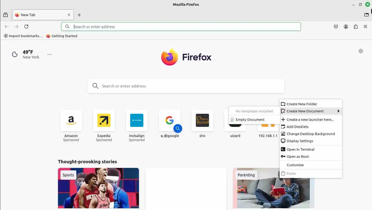Open Display Settings from context menu
372x210 pixels.
click(311, 141)
